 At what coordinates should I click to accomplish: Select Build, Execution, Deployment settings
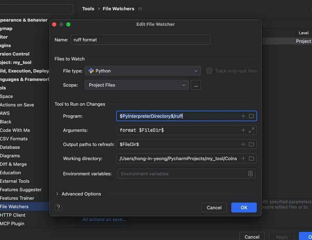[24, 71]
